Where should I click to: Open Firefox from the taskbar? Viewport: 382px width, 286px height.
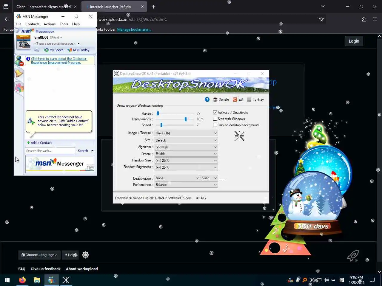click(22, 280)
